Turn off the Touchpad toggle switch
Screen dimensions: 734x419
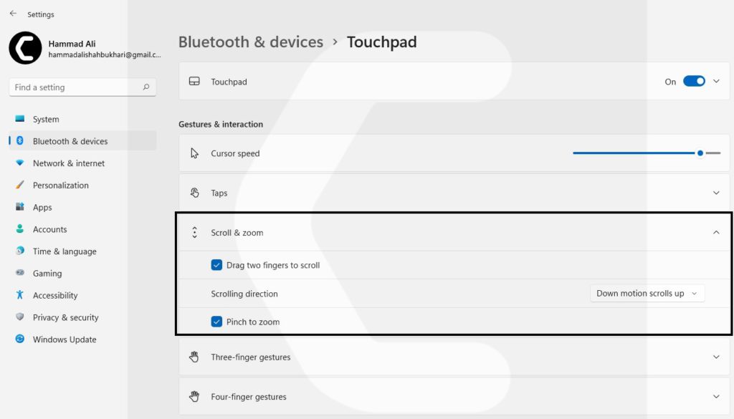pyautogui.click(x=694, y=82)
